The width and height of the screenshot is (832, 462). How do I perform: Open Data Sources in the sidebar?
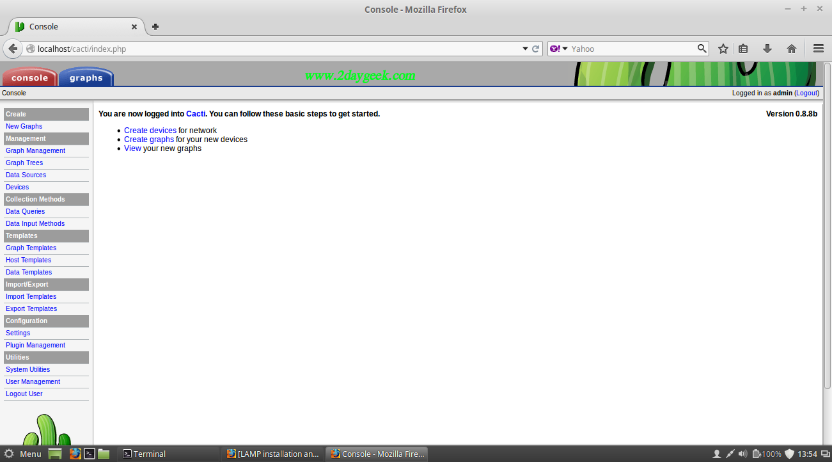(26, 175)
